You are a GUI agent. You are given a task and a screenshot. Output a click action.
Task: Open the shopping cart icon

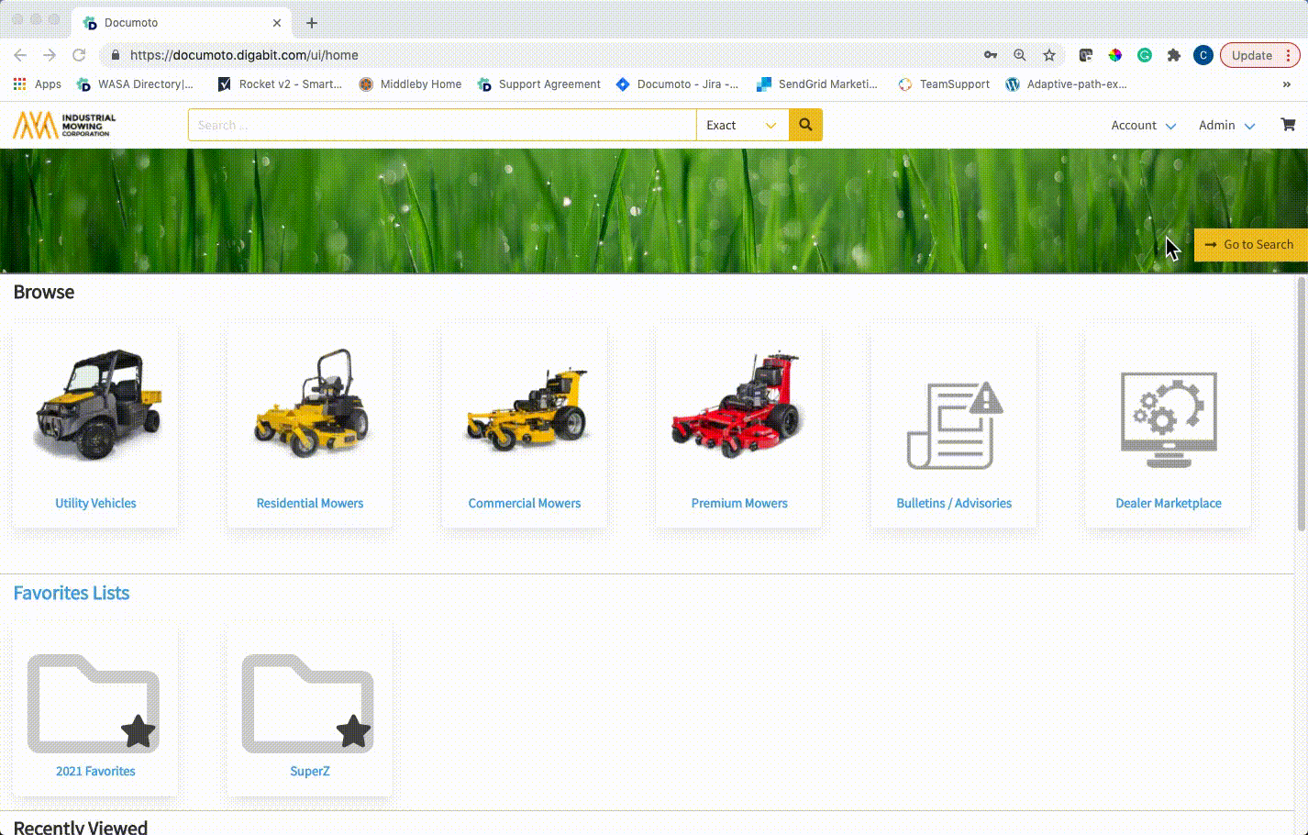pos(1288,125)
